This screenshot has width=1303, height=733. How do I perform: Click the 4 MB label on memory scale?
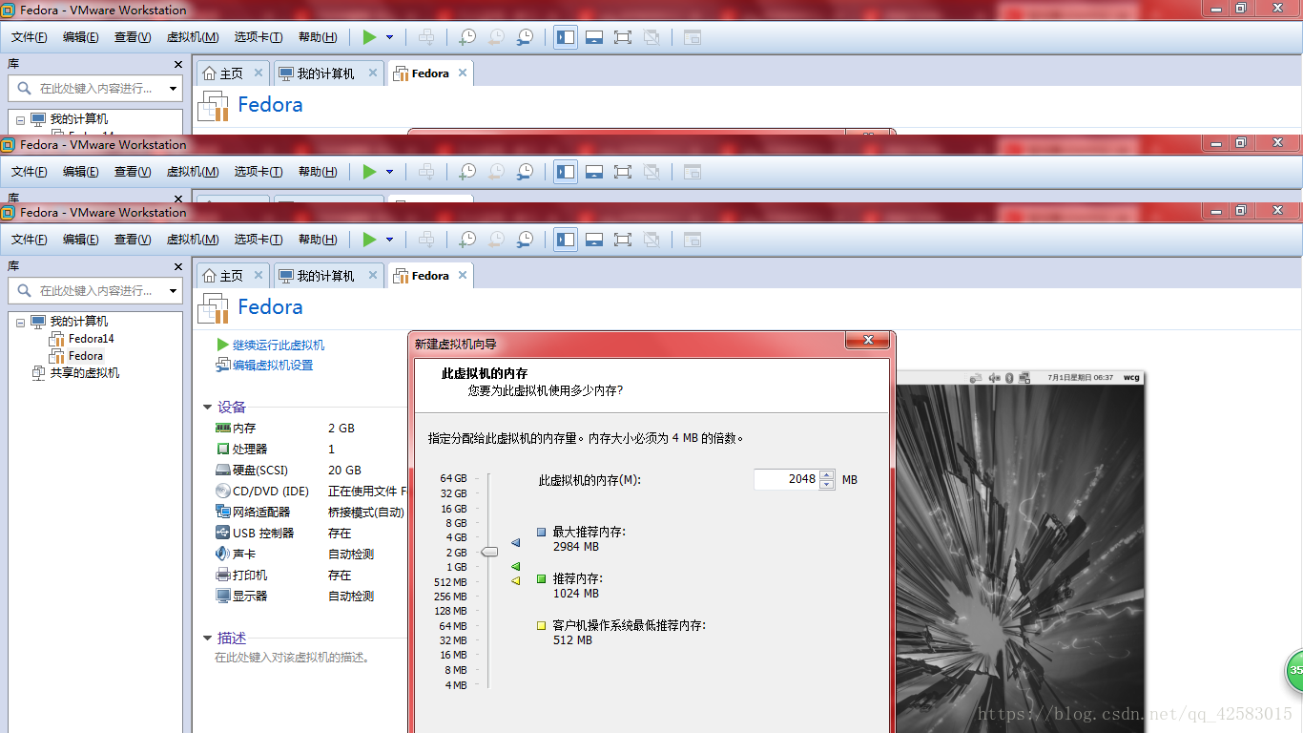coord(456,685)
